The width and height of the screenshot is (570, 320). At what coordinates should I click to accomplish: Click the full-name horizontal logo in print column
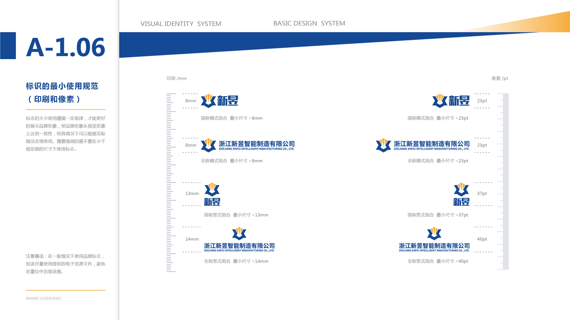247,145
